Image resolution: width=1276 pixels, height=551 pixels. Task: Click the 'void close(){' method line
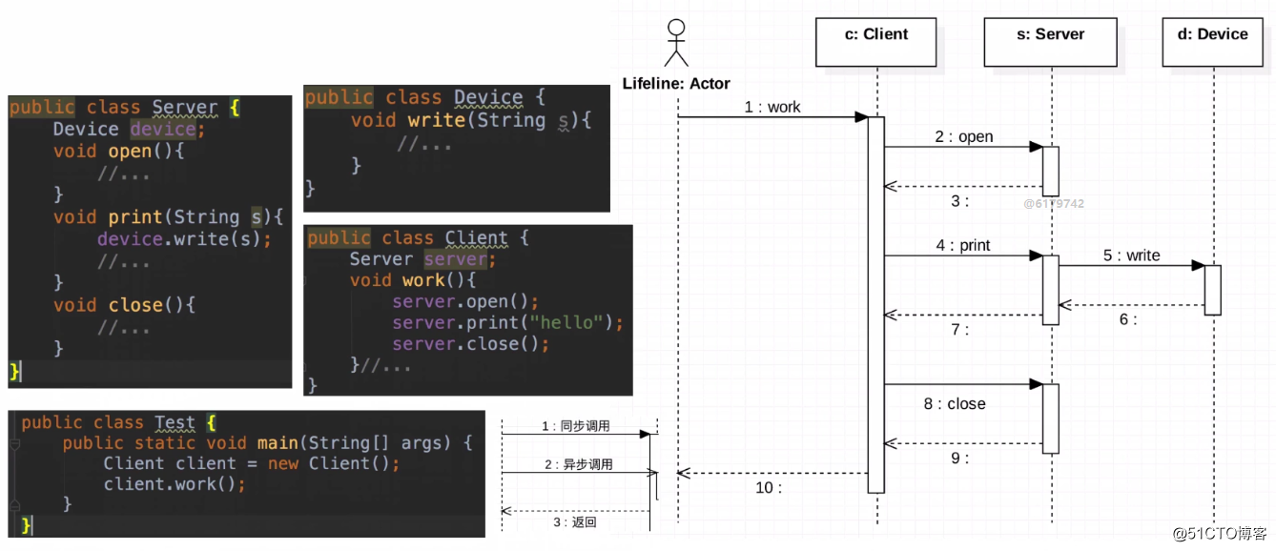(124, 305)
